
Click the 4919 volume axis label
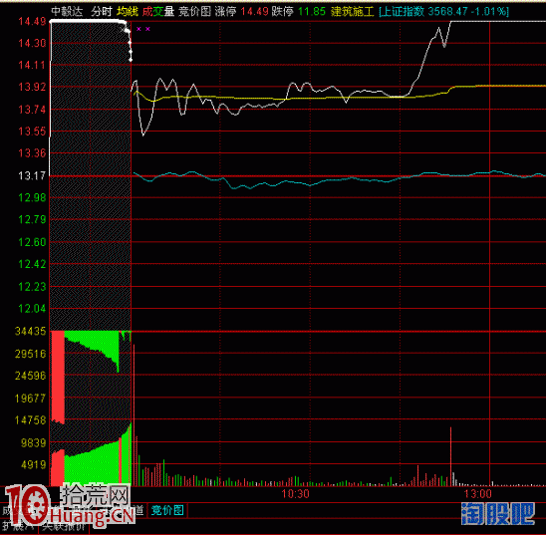(33, 464)
